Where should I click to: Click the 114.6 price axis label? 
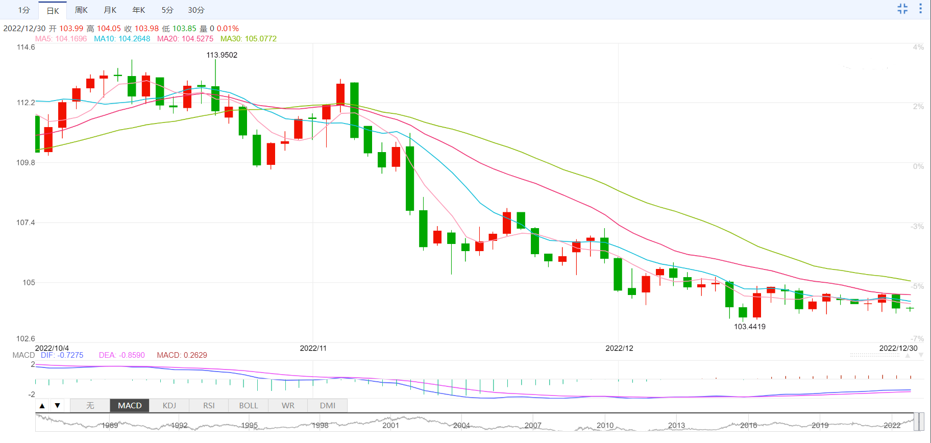point(26,47)
